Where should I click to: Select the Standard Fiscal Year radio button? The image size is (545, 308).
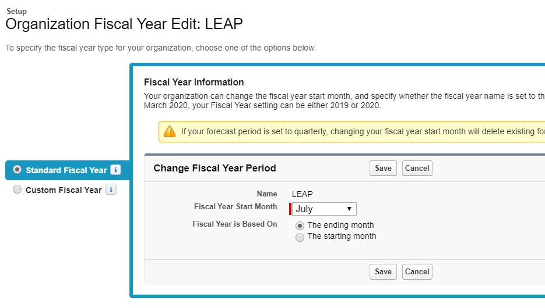[17, 170]
